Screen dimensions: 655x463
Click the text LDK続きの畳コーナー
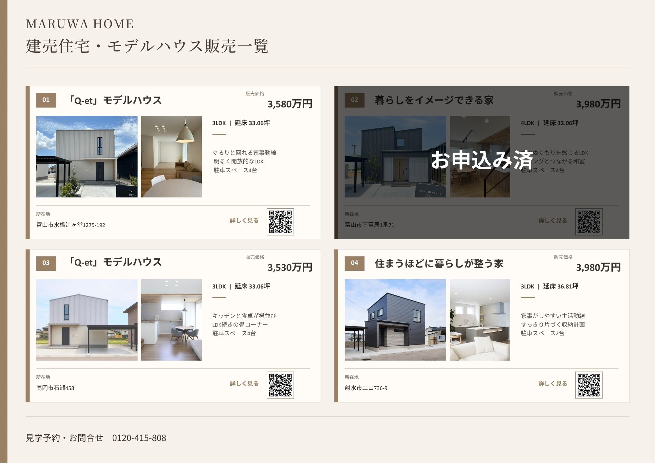click(x=240, y=324)
